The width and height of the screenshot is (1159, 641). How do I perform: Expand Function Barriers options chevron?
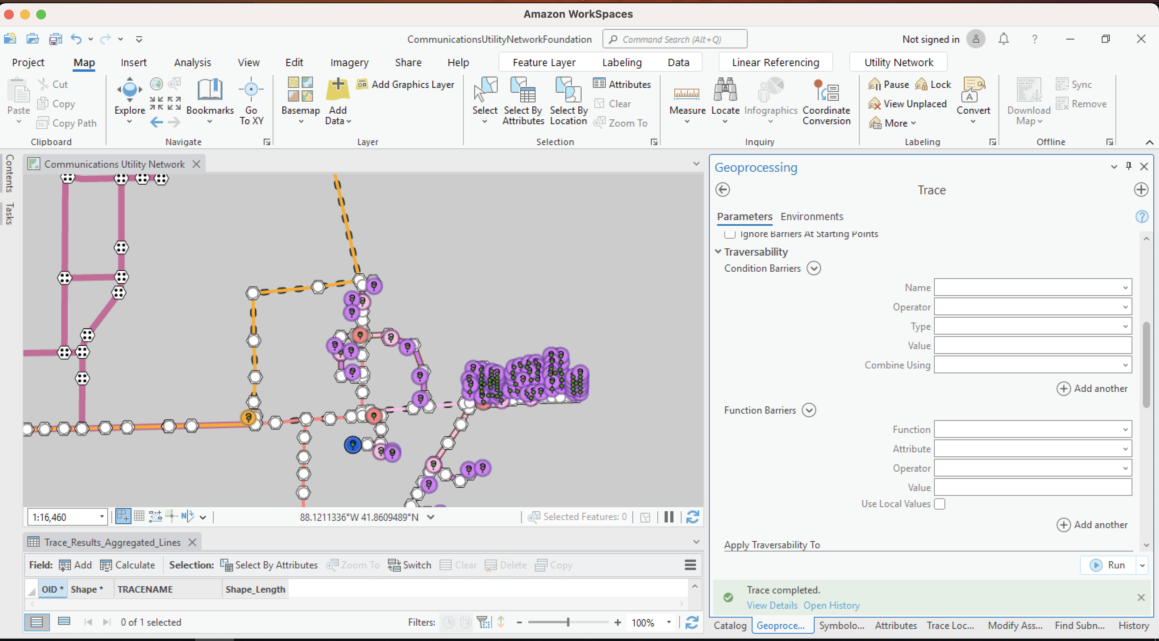pyautogui.click(x=809, y=410)
